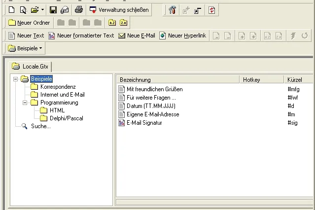315x210 pixels.
Task: Expand the open-file dropdown arrow
Action: [x=42, y=10]
